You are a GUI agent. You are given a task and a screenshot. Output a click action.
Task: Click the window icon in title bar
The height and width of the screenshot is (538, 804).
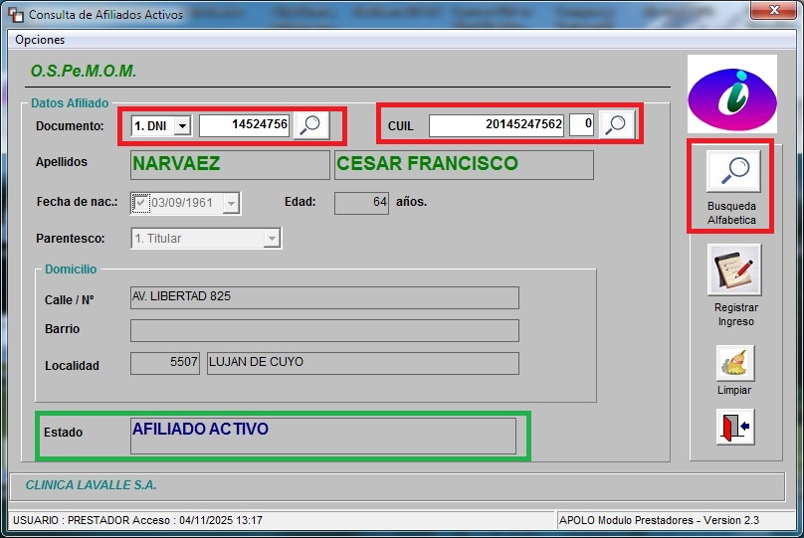14,15
